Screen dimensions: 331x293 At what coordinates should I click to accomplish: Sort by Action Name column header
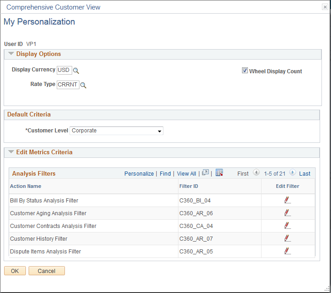tap(26, 186)
